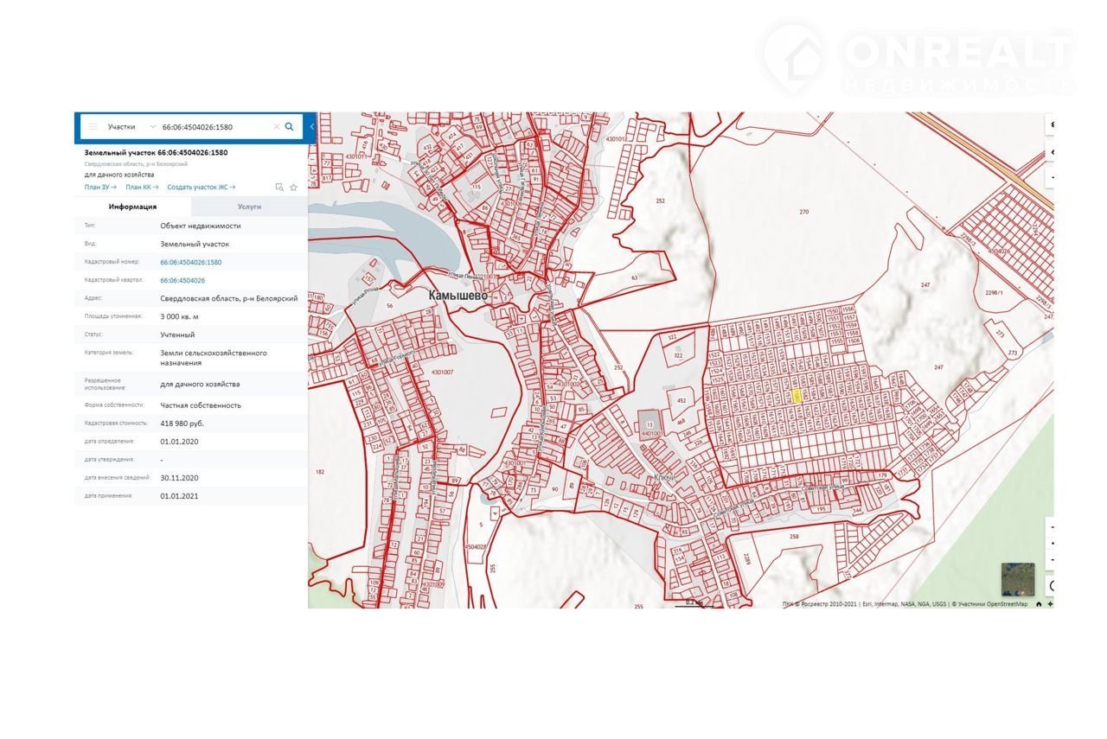Click Создать участок ЖС link
The image size is (1107, 739).
[x=201, y=187]
